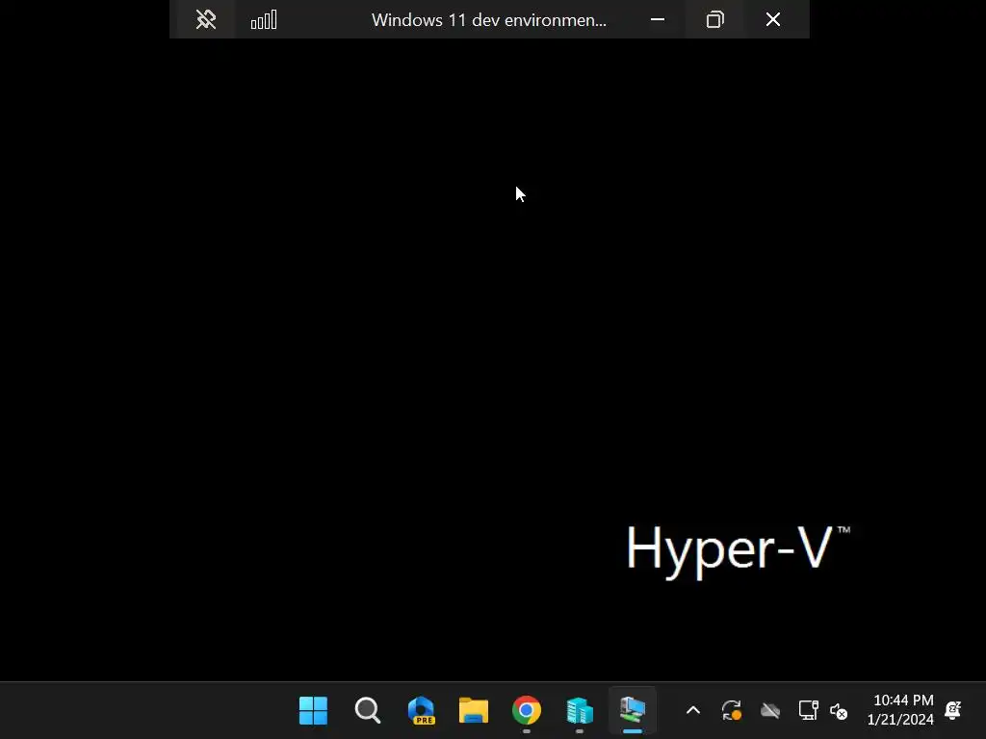The image size is (986, 739).
Task: Open File Explorer folder icon
Action: point(474,711)
